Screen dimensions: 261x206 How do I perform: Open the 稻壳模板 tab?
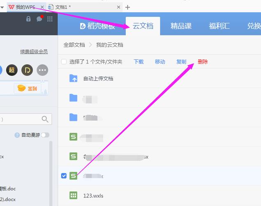click(x=97, y=26)
